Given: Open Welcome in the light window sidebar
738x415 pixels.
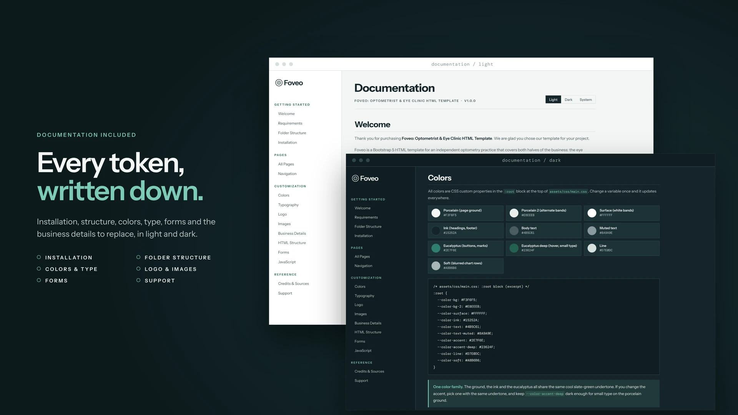Looking at the screenshot, I should [x=286, y=114].
